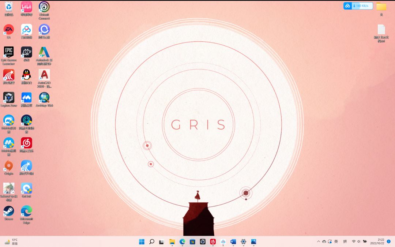Open Task View from the taskbar
The image size is (395, 247).
coord(162,242)
